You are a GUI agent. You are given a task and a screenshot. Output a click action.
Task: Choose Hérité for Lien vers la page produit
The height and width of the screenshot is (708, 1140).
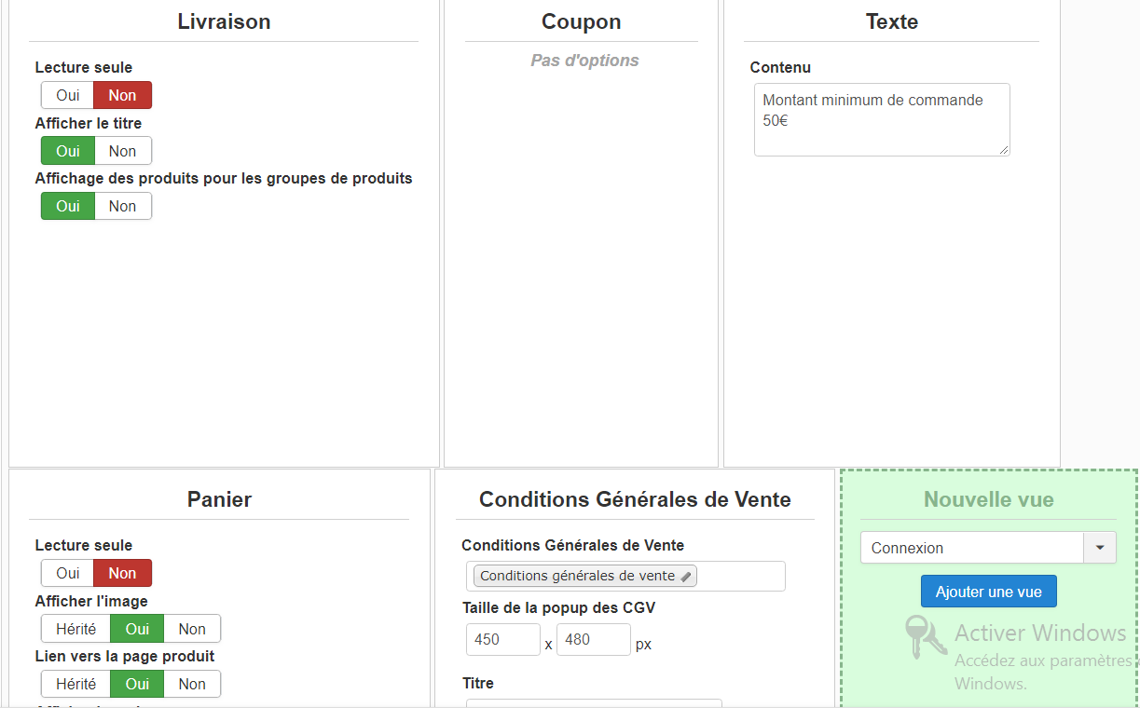[76, 684]
